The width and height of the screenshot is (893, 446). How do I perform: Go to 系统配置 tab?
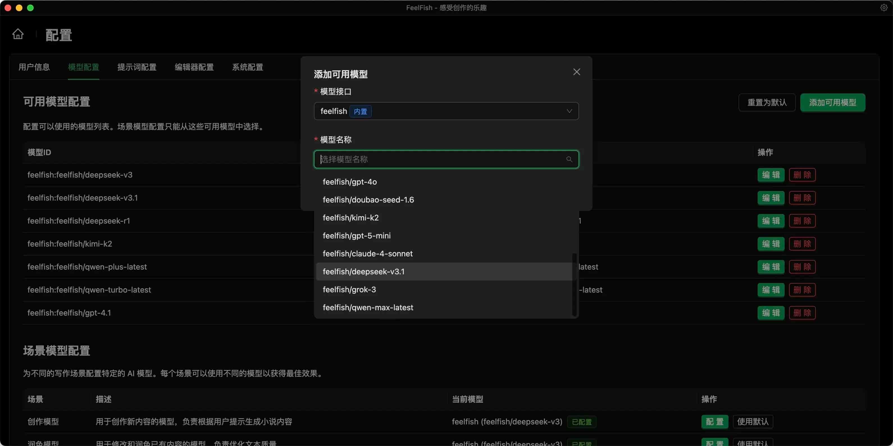tap(247, 67)
